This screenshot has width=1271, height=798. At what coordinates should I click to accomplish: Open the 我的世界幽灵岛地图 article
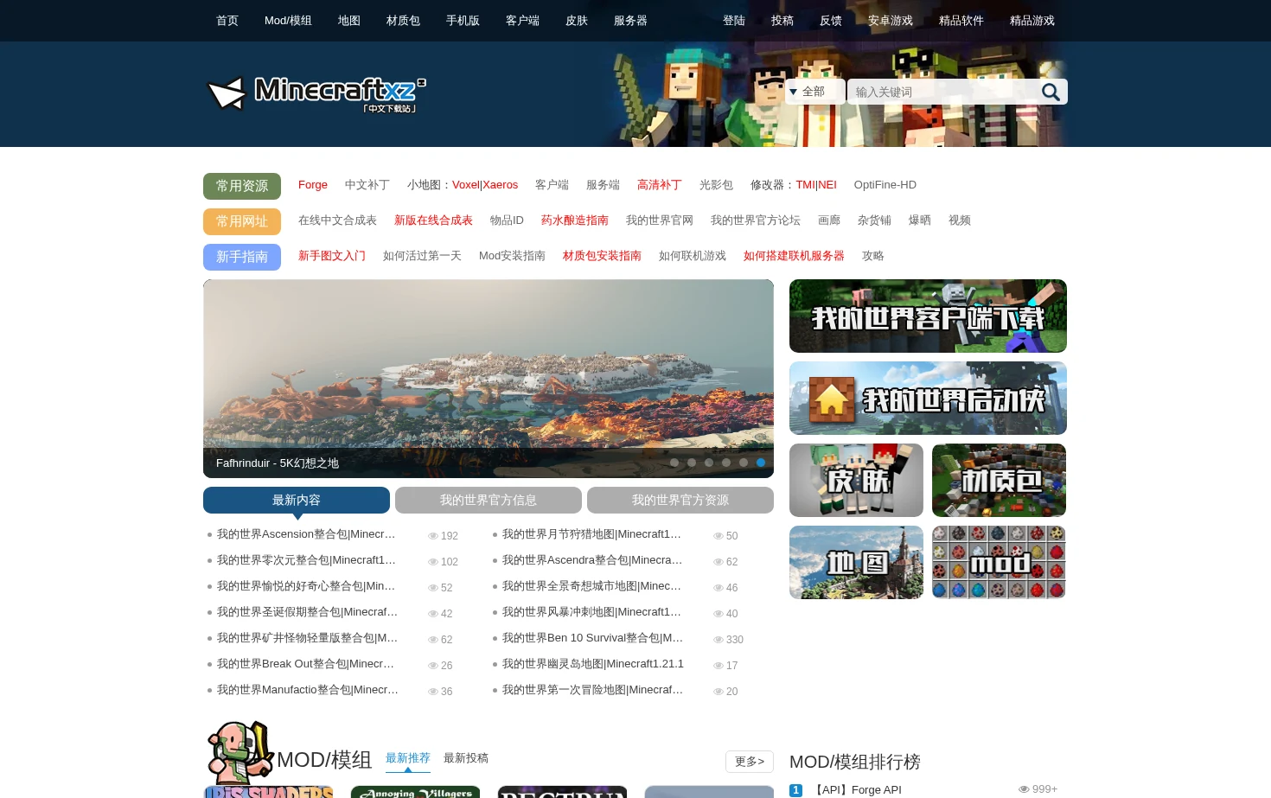593,664
